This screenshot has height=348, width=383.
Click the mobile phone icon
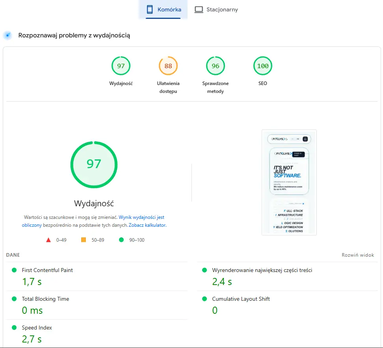pyautogui.click(x=150, y=9)
